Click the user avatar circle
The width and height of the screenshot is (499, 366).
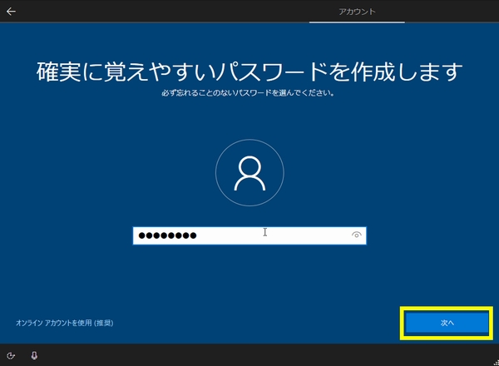[x=249, y=172]
